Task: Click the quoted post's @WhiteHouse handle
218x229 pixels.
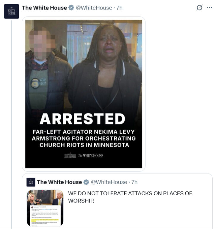Action: (109, 182)
